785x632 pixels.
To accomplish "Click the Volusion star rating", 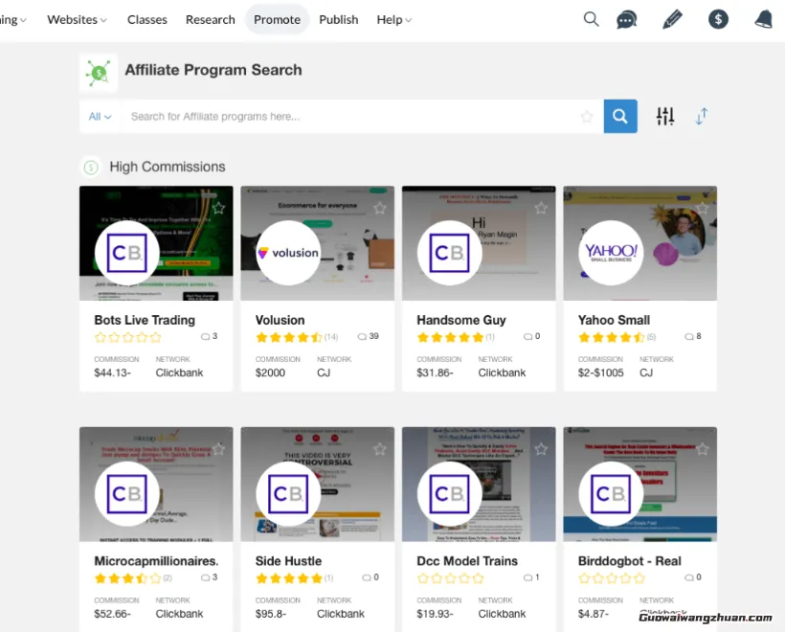I will pos(289,337).
